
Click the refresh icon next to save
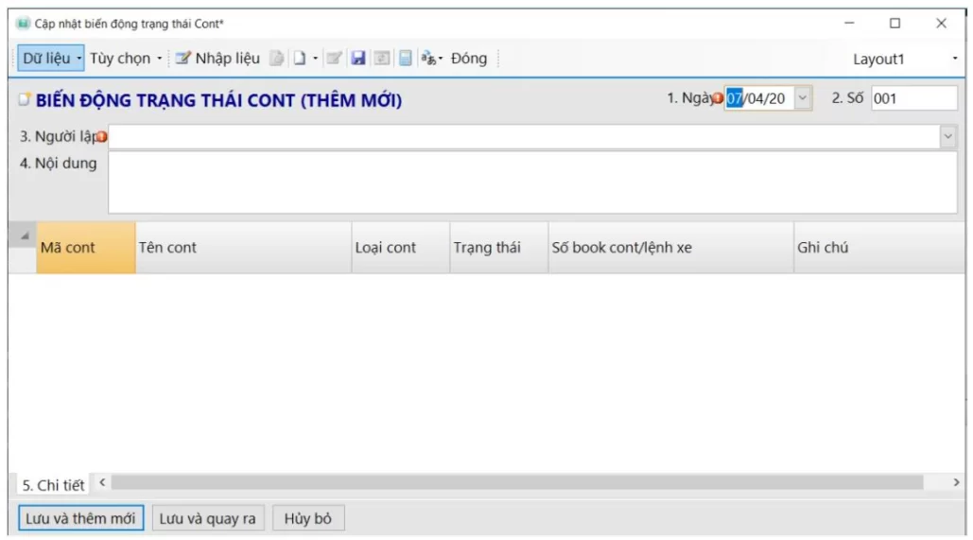[x=382, y=59]
